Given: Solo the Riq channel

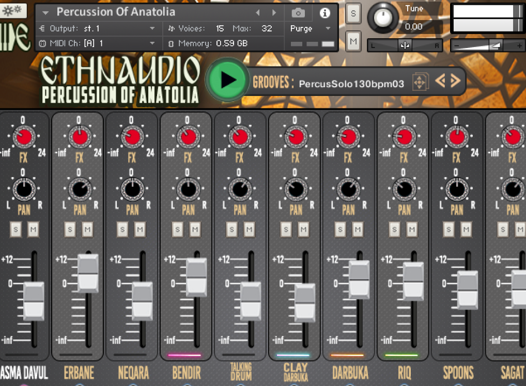Looking at the screenshot, I should (395, 230).
